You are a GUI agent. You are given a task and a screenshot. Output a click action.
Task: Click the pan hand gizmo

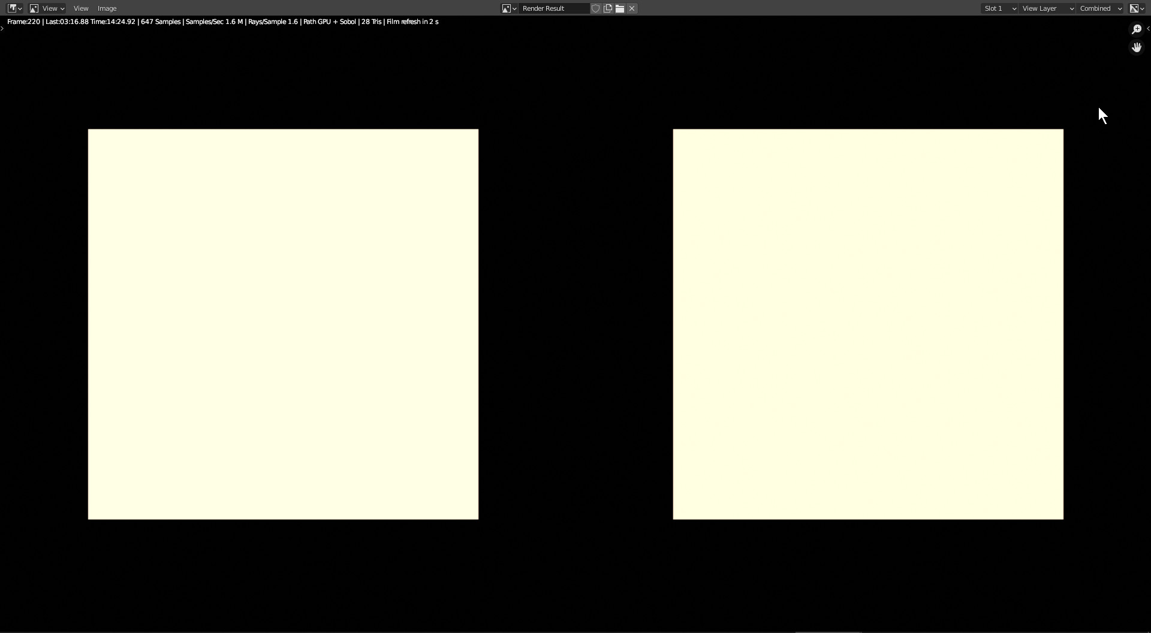[1136, 47]
